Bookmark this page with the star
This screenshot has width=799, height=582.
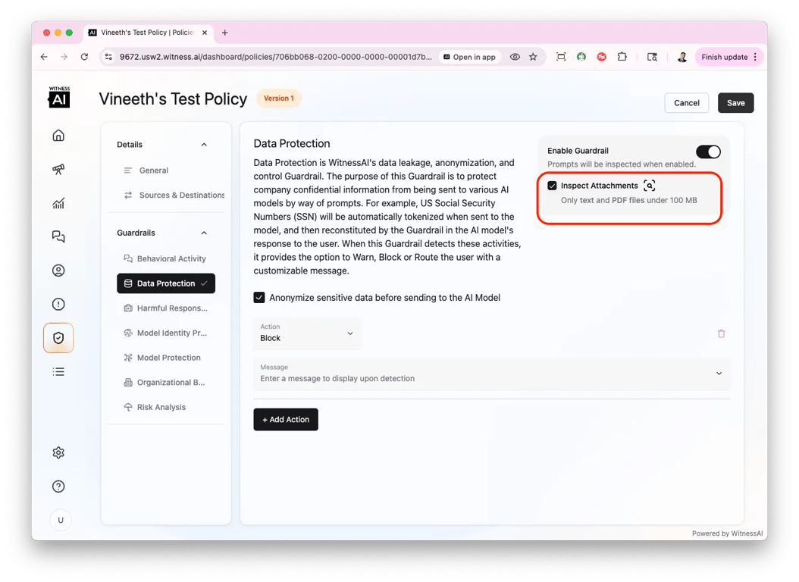(x=533, y=57)
